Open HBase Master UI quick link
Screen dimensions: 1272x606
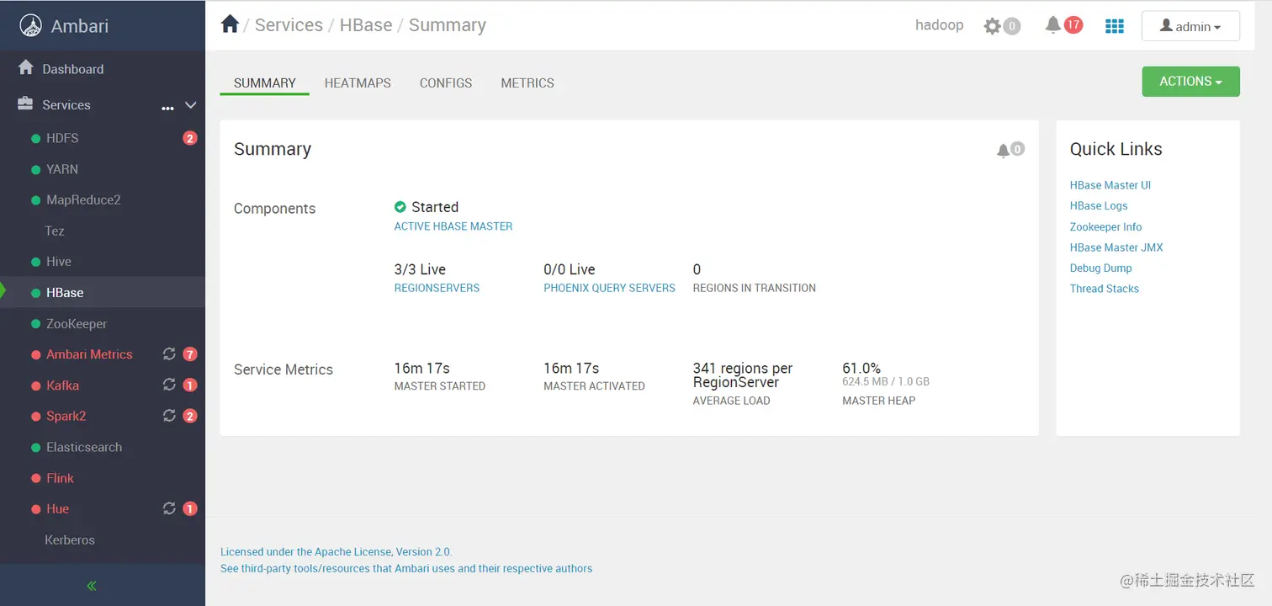1110,185
